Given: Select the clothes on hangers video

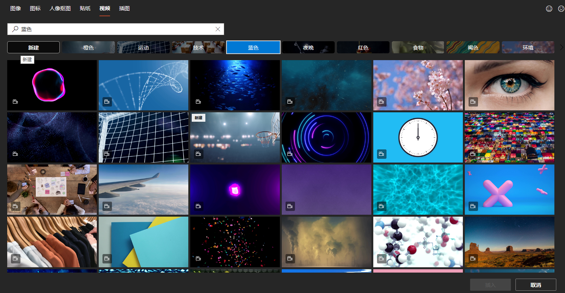Looking at the screenshot, I should pos(52,242).
